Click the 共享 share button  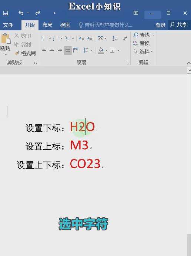179,25
